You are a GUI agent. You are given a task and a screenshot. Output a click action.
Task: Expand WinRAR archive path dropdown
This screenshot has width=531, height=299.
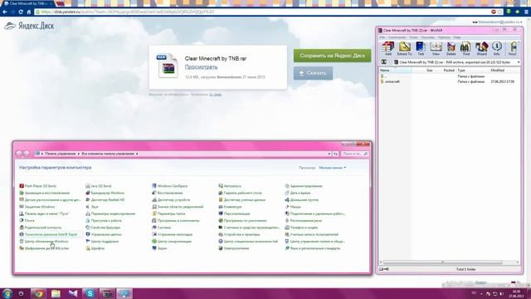pyautogui.click(x=518, y=62)
